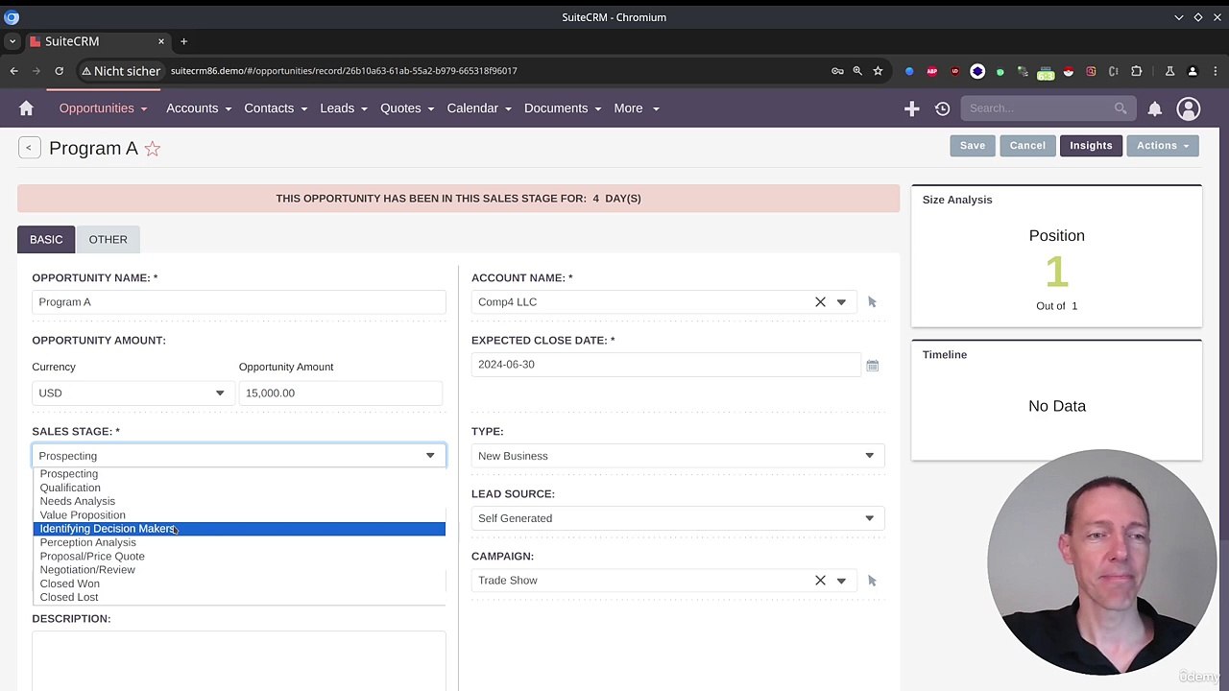
Task: Click the Opportunity Amount field
Action: 341,393
